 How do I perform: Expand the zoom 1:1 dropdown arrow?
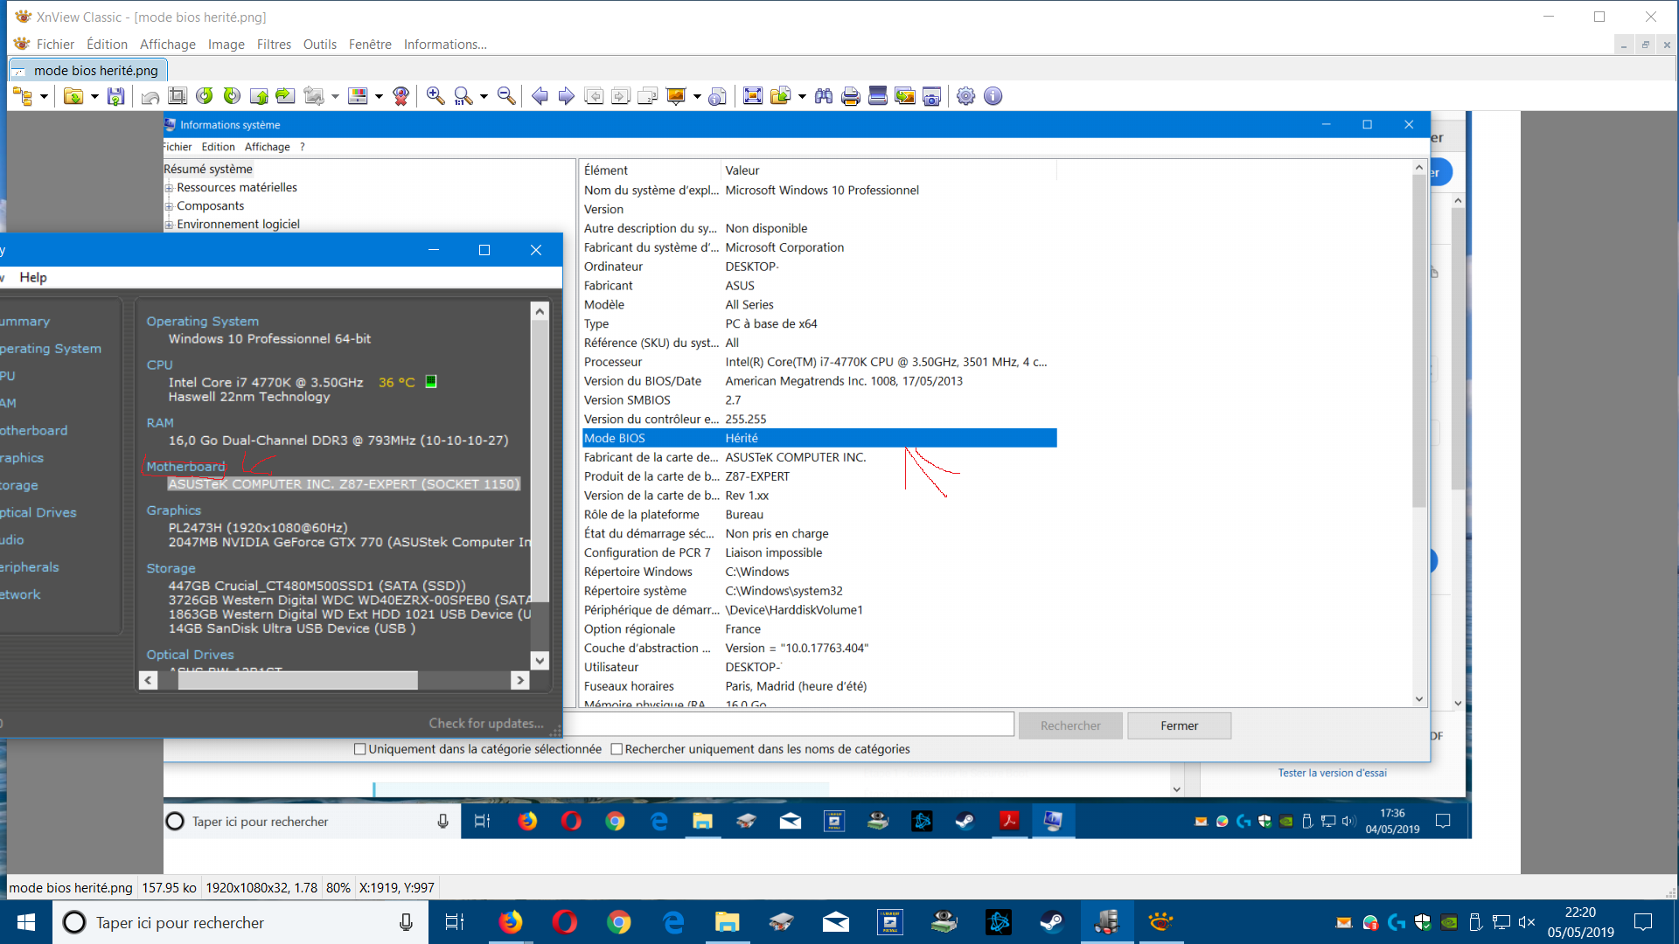click(484, 96)
